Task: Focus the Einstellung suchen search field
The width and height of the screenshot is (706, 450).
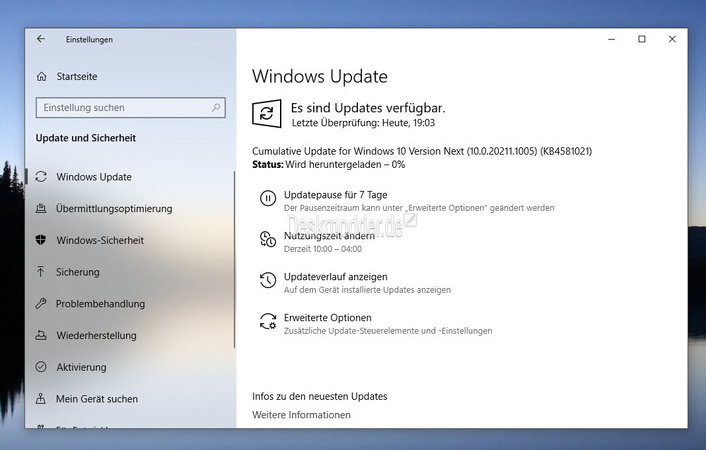Action: point(131,108)
